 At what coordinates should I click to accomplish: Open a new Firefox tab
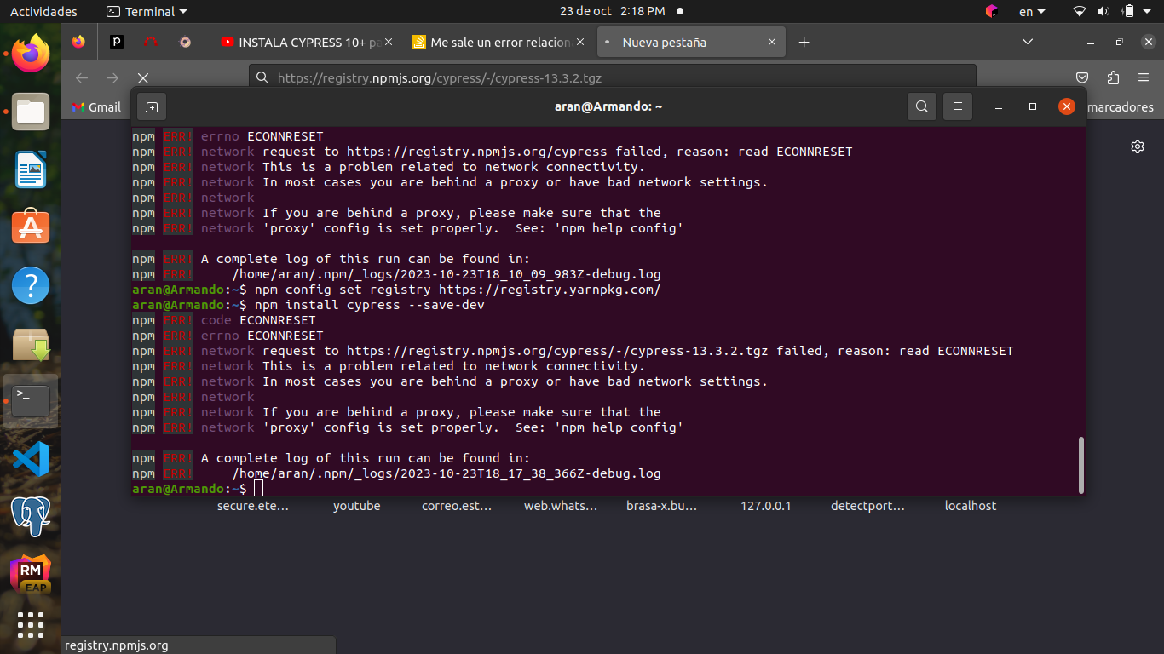click(804, 43)
